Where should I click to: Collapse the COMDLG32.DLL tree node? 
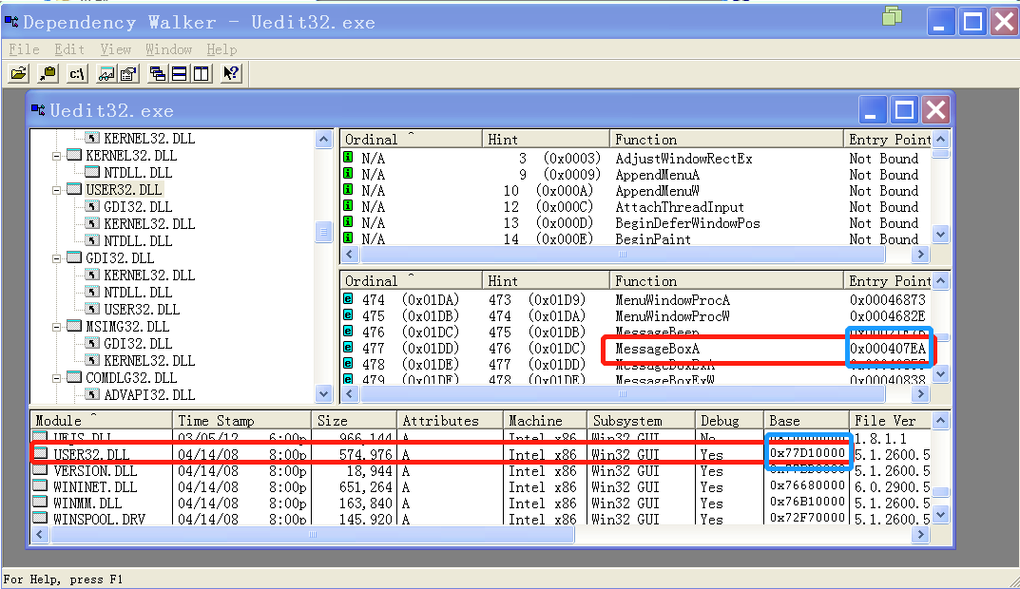pyautogui.click(x=56, y=378)
